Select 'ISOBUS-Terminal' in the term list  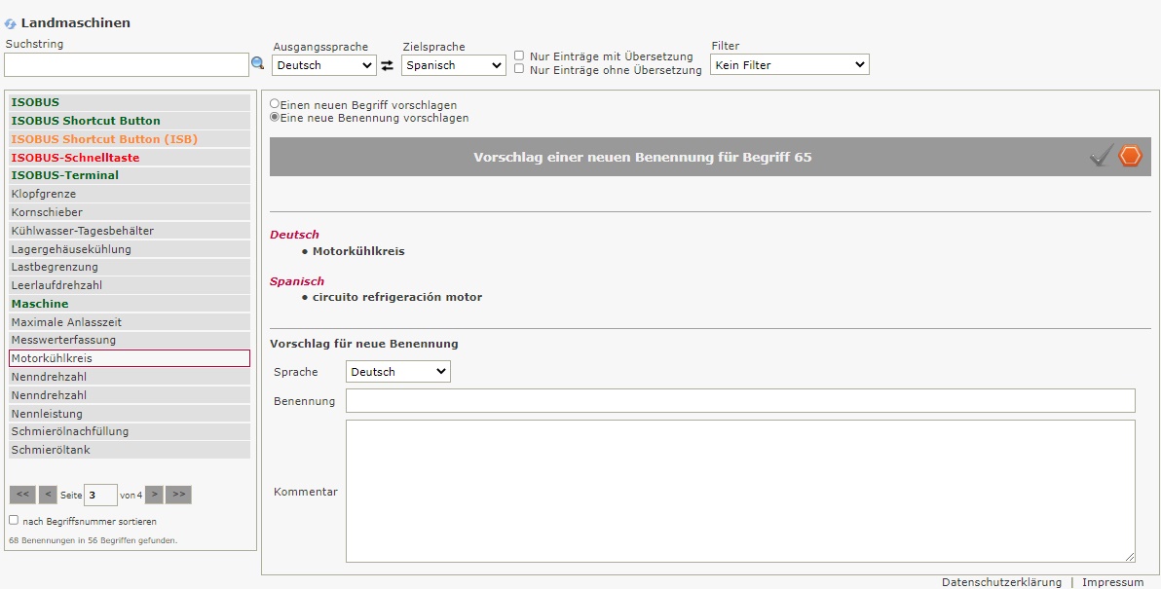pyautogui.click(x=65, y=175)
